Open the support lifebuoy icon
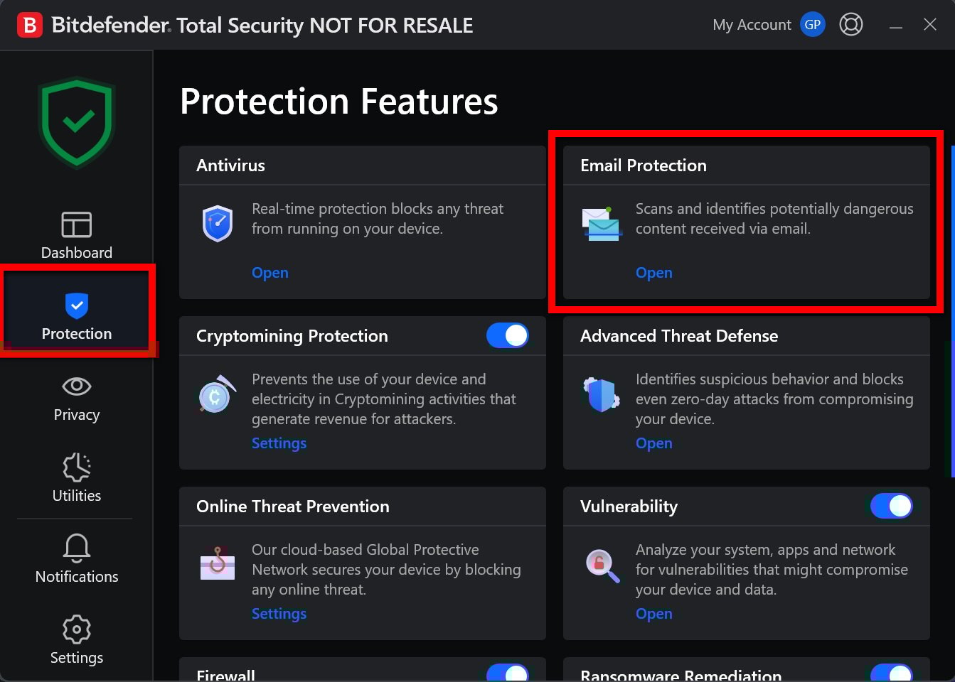Viewport: 955px width, 682px height. [x=850, y=25]
